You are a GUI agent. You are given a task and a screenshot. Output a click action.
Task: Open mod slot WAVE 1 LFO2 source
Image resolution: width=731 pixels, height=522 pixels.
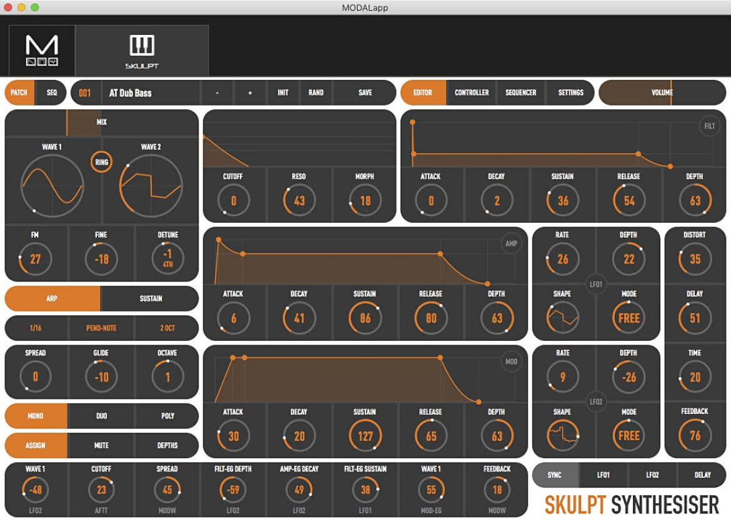pyautogui.click(x=36, y=511)
